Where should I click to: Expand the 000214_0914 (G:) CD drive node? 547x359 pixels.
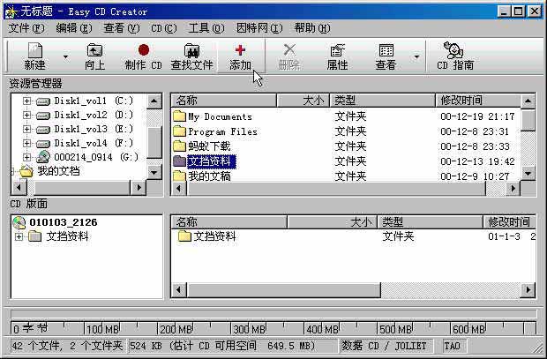[x=26, y=157]
